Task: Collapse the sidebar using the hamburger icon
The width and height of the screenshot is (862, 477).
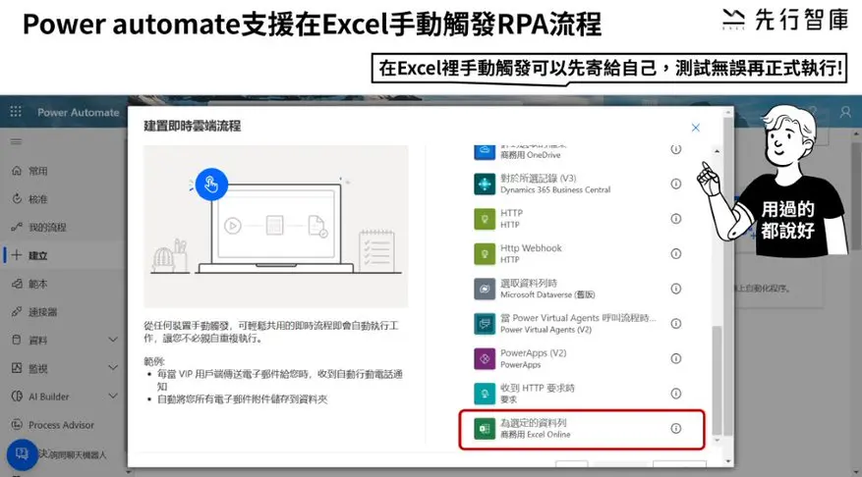Action: (16, 141)
